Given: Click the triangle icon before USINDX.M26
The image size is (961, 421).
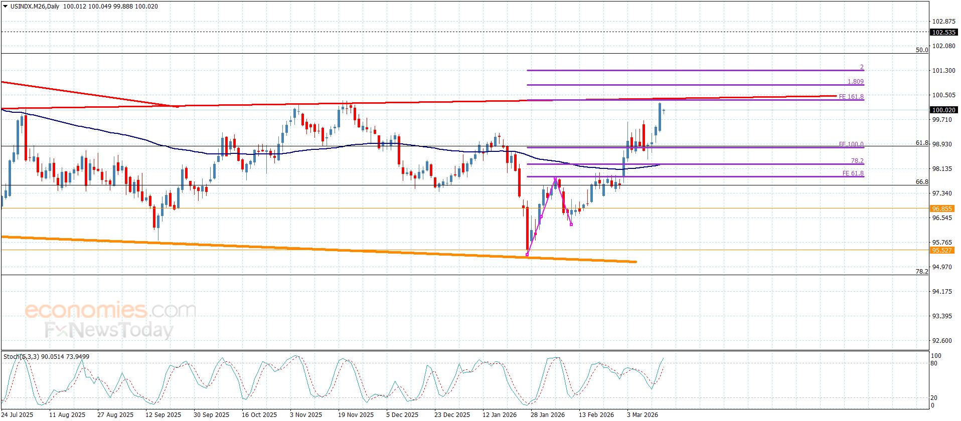Looking at the screenshot, I should click(x=6, y=7).
